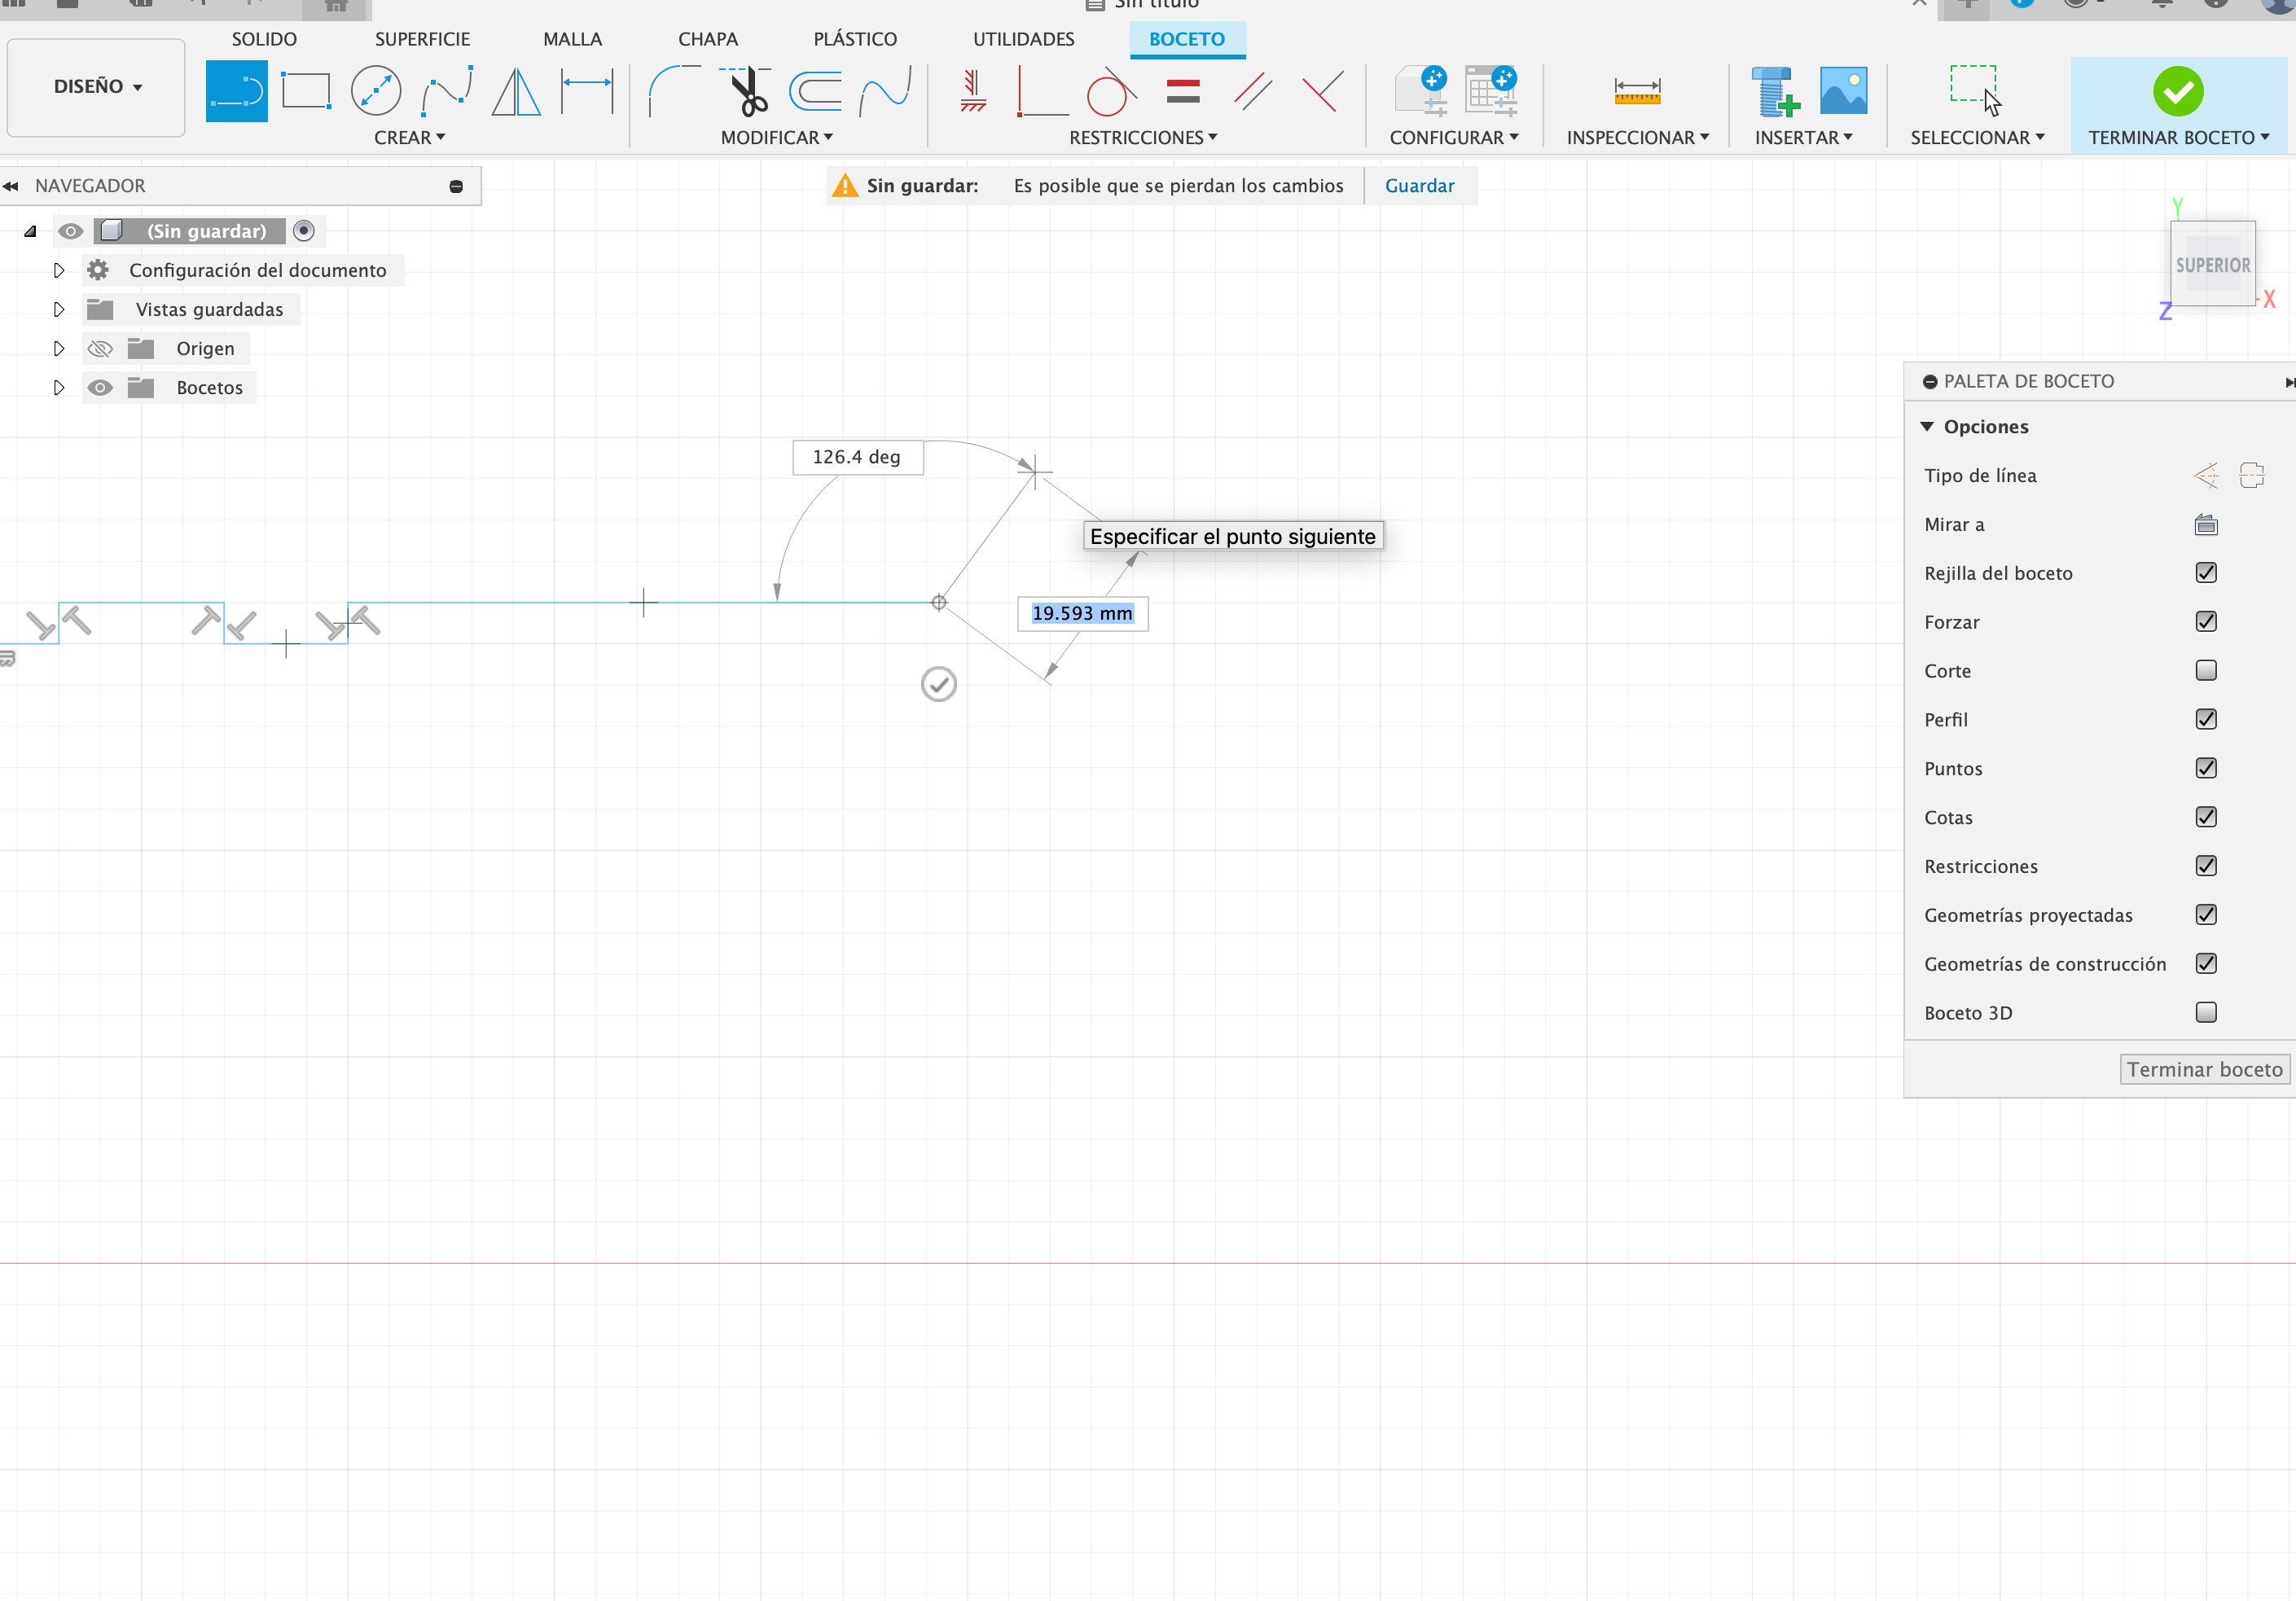Switch to the UTILIDADES tab
Image resolution: width=2296 pixels, height=1601 pixels.
(1023, 39)
